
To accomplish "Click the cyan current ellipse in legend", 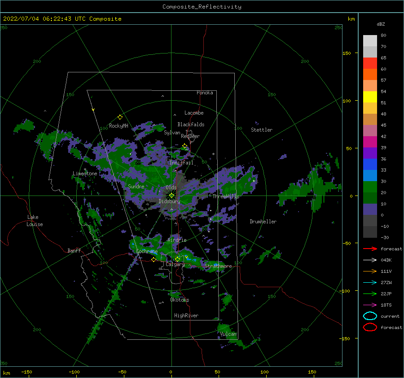I will click(x=370, y=316).
